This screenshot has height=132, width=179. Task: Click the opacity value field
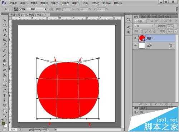coord(170,26)
